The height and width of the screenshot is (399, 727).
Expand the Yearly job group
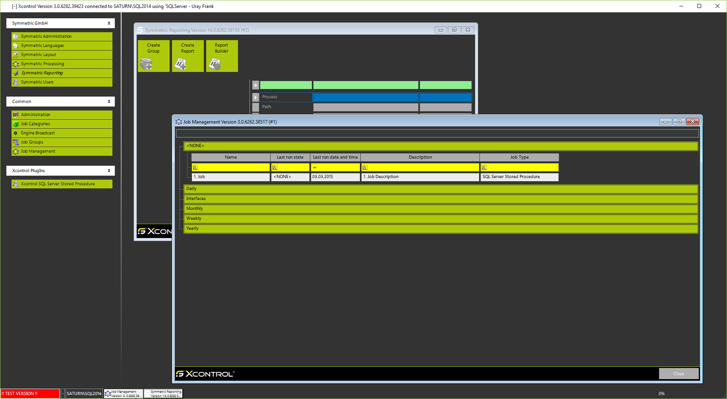click(441, 229)
